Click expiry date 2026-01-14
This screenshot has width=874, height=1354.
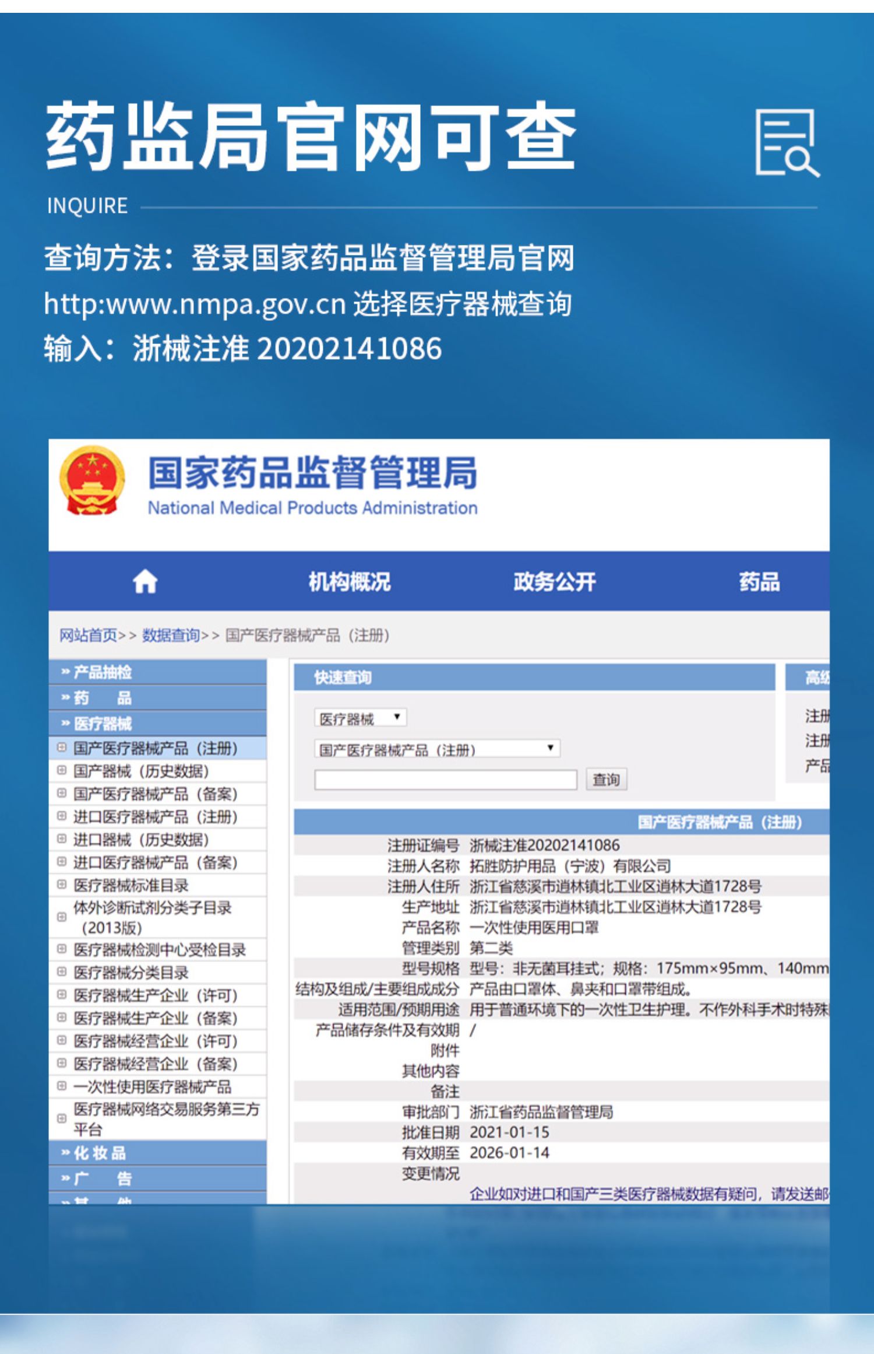(x=509, y=1152)
